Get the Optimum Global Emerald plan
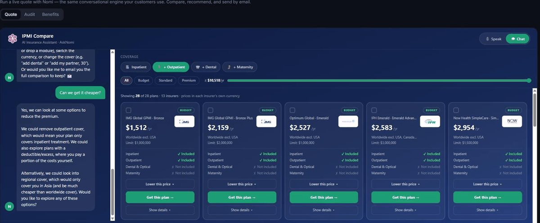 coord(324,197)
